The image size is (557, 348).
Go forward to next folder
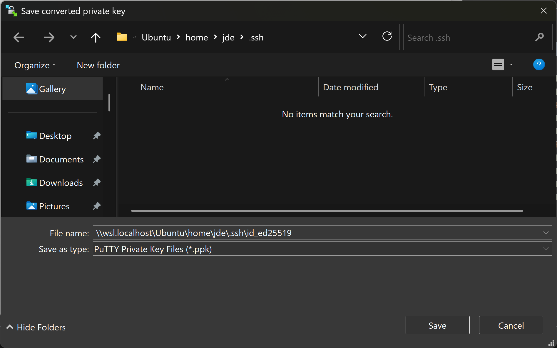click(x=49, y=37)
